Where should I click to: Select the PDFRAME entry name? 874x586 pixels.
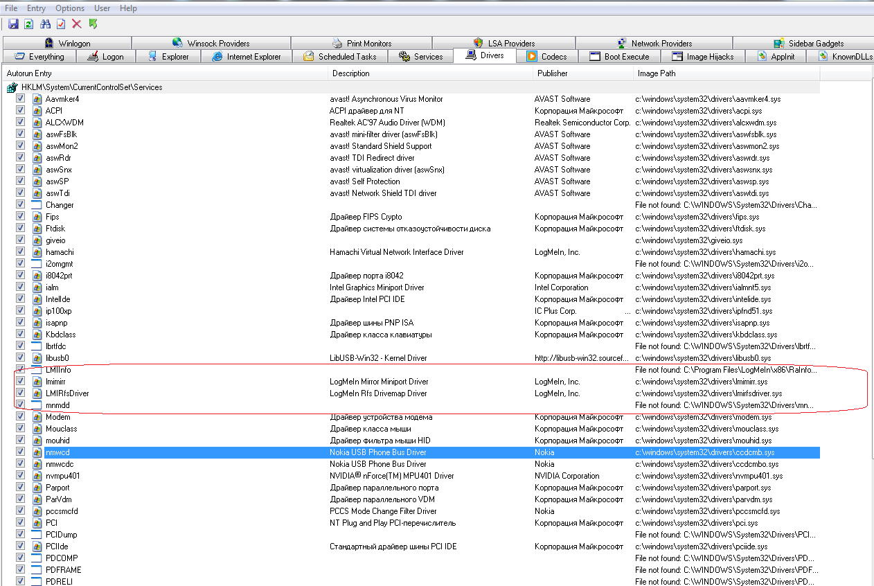63,570
